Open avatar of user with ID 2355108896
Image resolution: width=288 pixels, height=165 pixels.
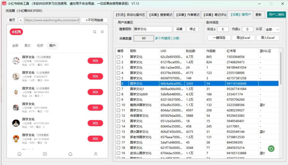tap(16, 107)
